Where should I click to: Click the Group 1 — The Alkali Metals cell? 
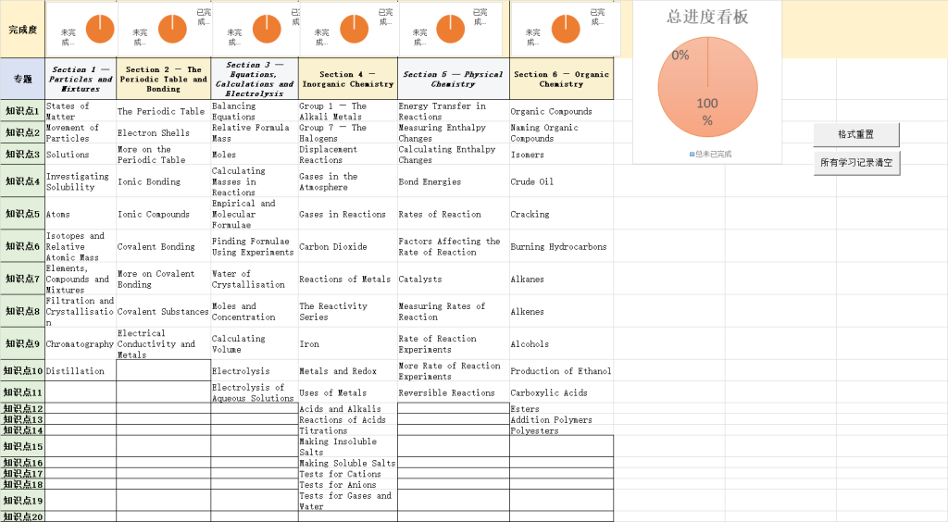pos(348,111)
